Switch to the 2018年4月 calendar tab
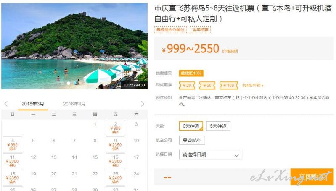 tap(74, 104)
